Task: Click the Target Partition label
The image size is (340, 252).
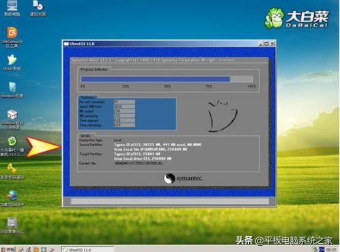Action: click(x=91, y=154)
